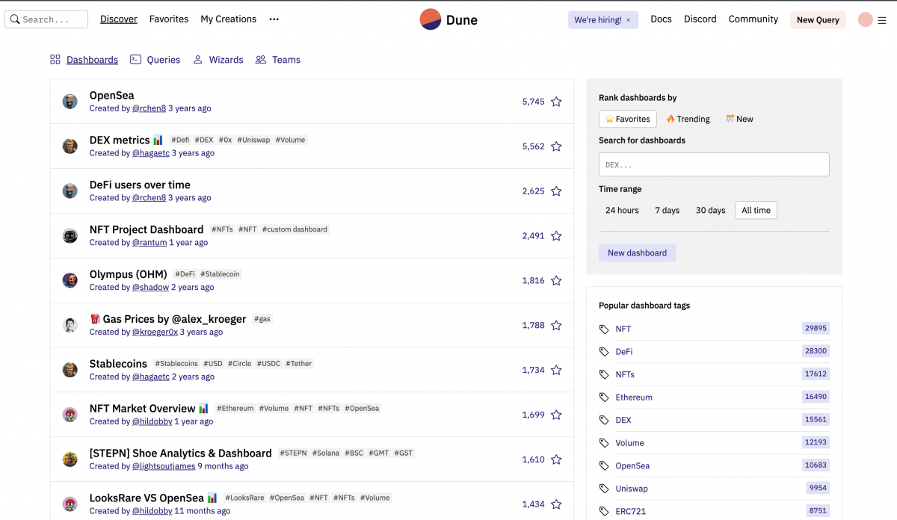Open the Docs link in header
The width and height of the screenshot is (897, 520).
click(661, 19)
